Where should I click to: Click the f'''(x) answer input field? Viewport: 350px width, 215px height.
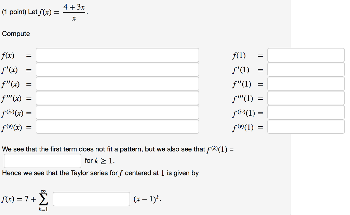pos(118,98)
